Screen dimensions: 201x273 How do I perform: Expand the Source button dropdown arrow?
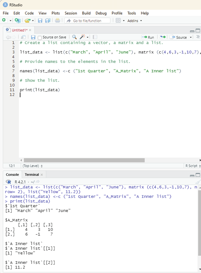[x=191, y=37]
